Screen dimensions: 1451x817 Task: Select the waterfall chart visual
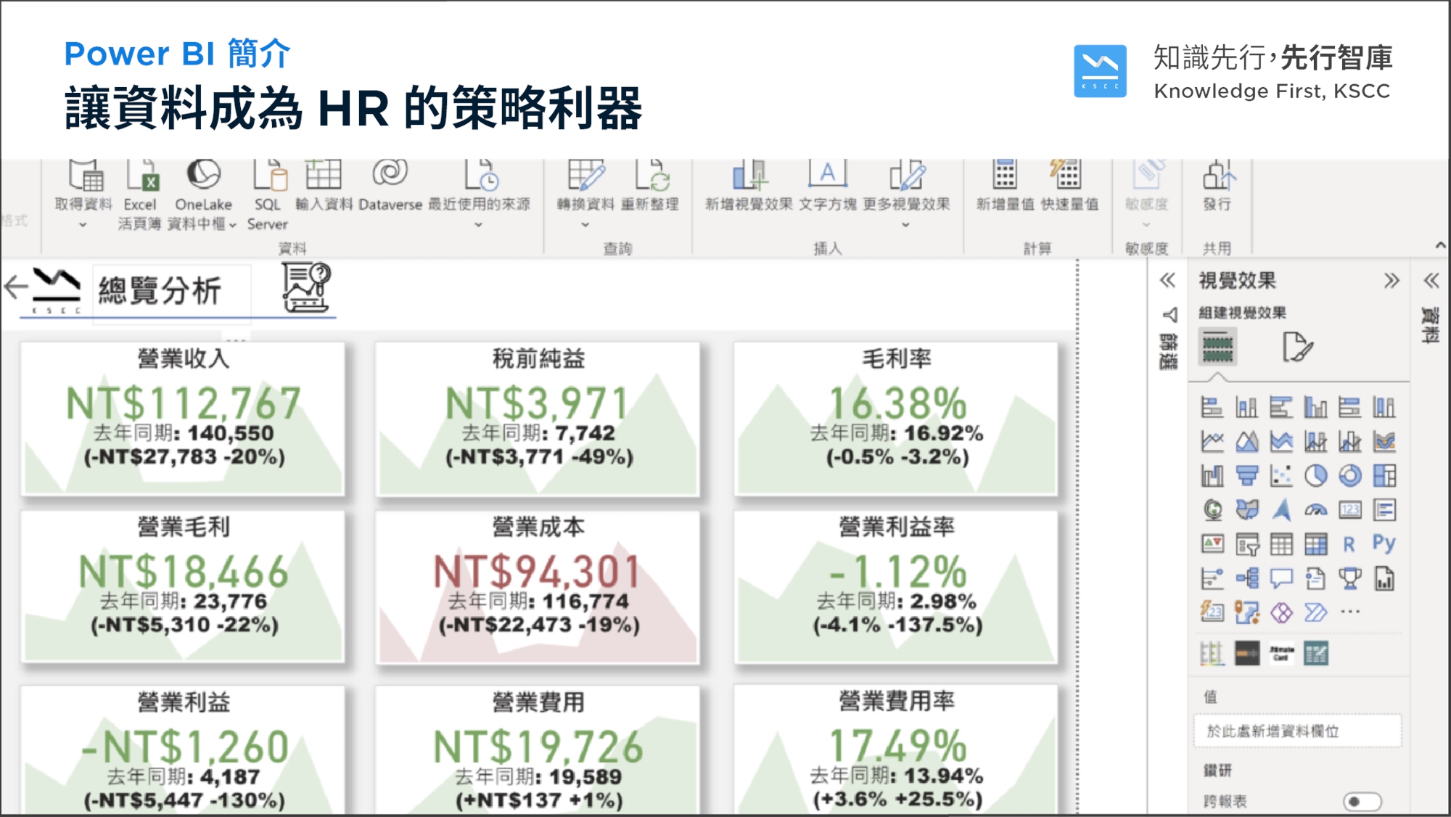1212,476
